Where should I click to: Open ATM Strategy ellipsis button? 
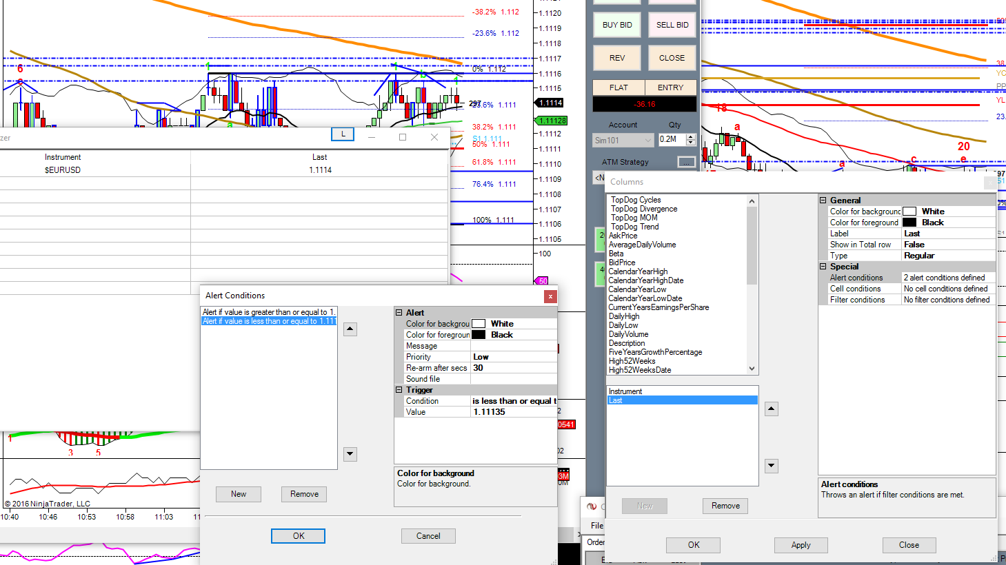point(686,162)
